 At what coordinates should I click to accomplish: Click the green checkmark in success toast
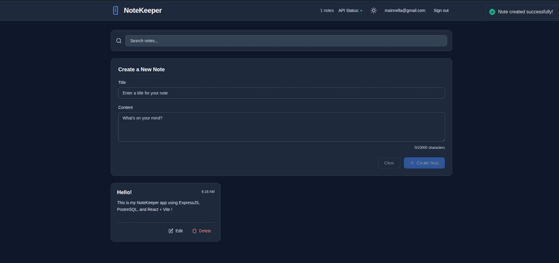point(492,11)
